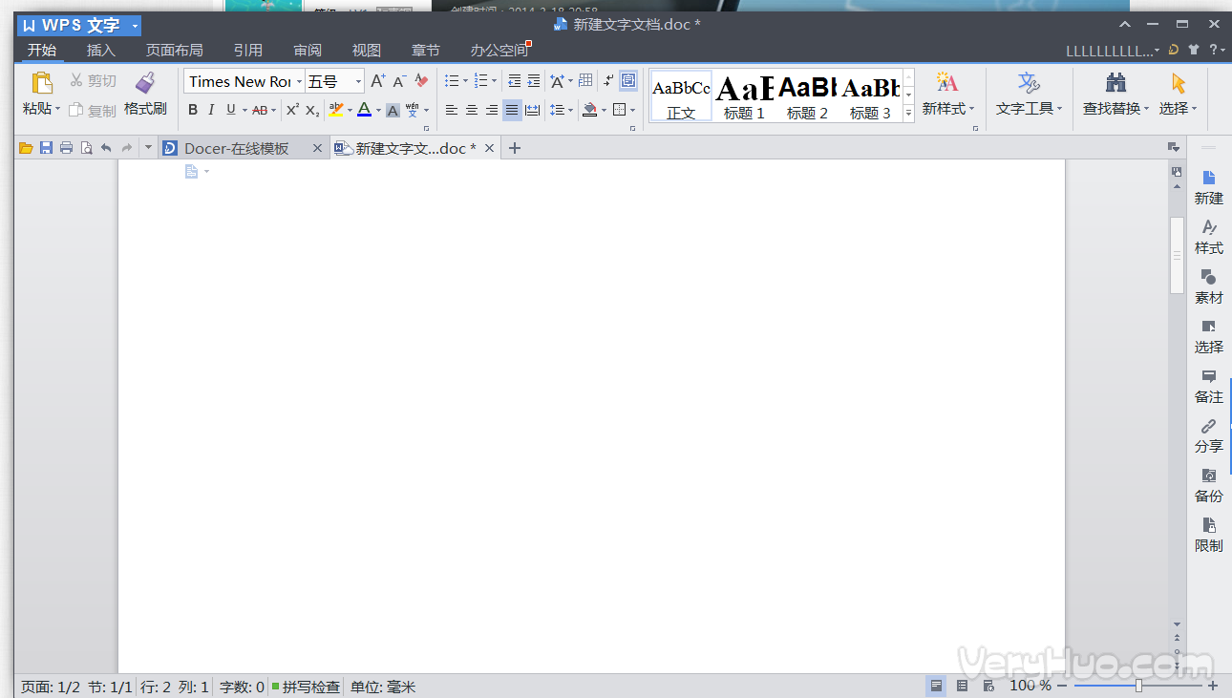Toggle Italic formatting
The width and height of the screenshot is (1232, 698).
(x=211, y=110)
